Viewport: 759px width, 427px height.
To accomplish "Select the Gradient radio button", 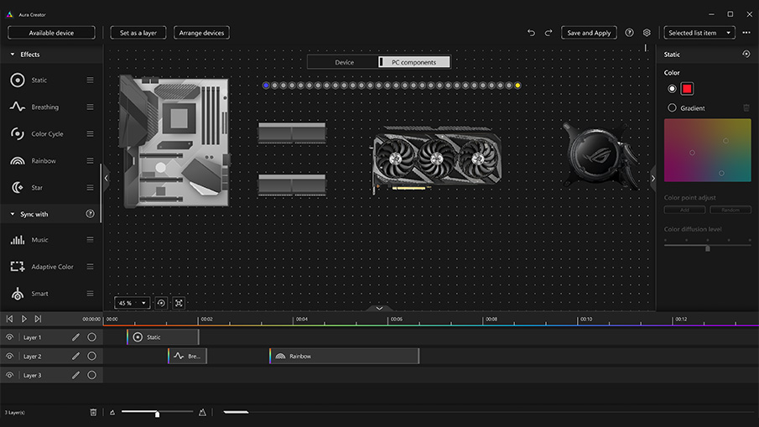I will (672, 108).
